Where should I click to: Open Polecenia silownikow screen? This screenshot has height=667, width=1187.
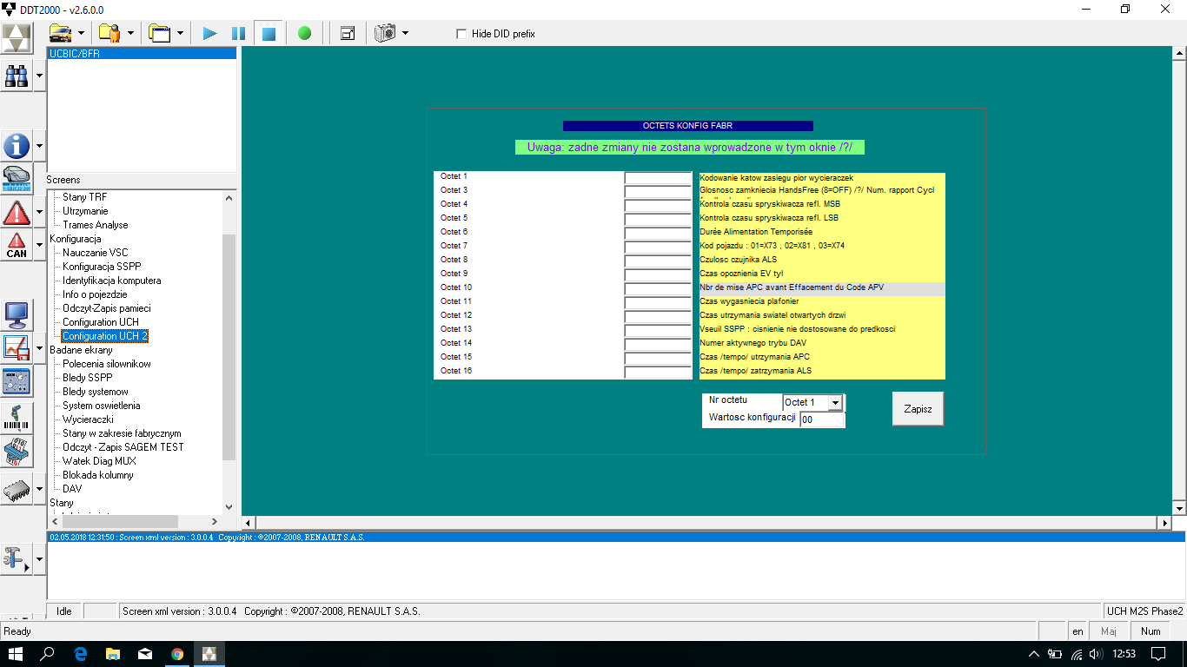coord(107,364)
